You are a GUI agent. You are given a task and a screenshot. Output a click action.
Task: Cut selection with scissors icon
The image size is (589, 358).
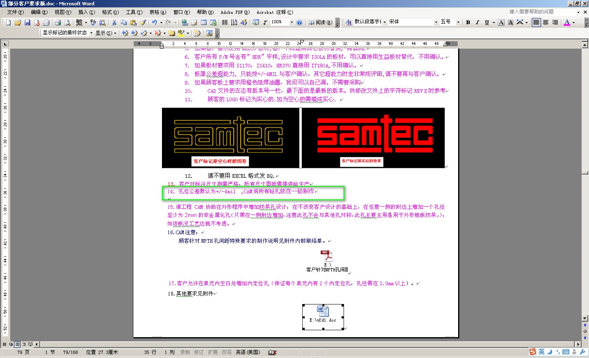[x=114, y=22]
